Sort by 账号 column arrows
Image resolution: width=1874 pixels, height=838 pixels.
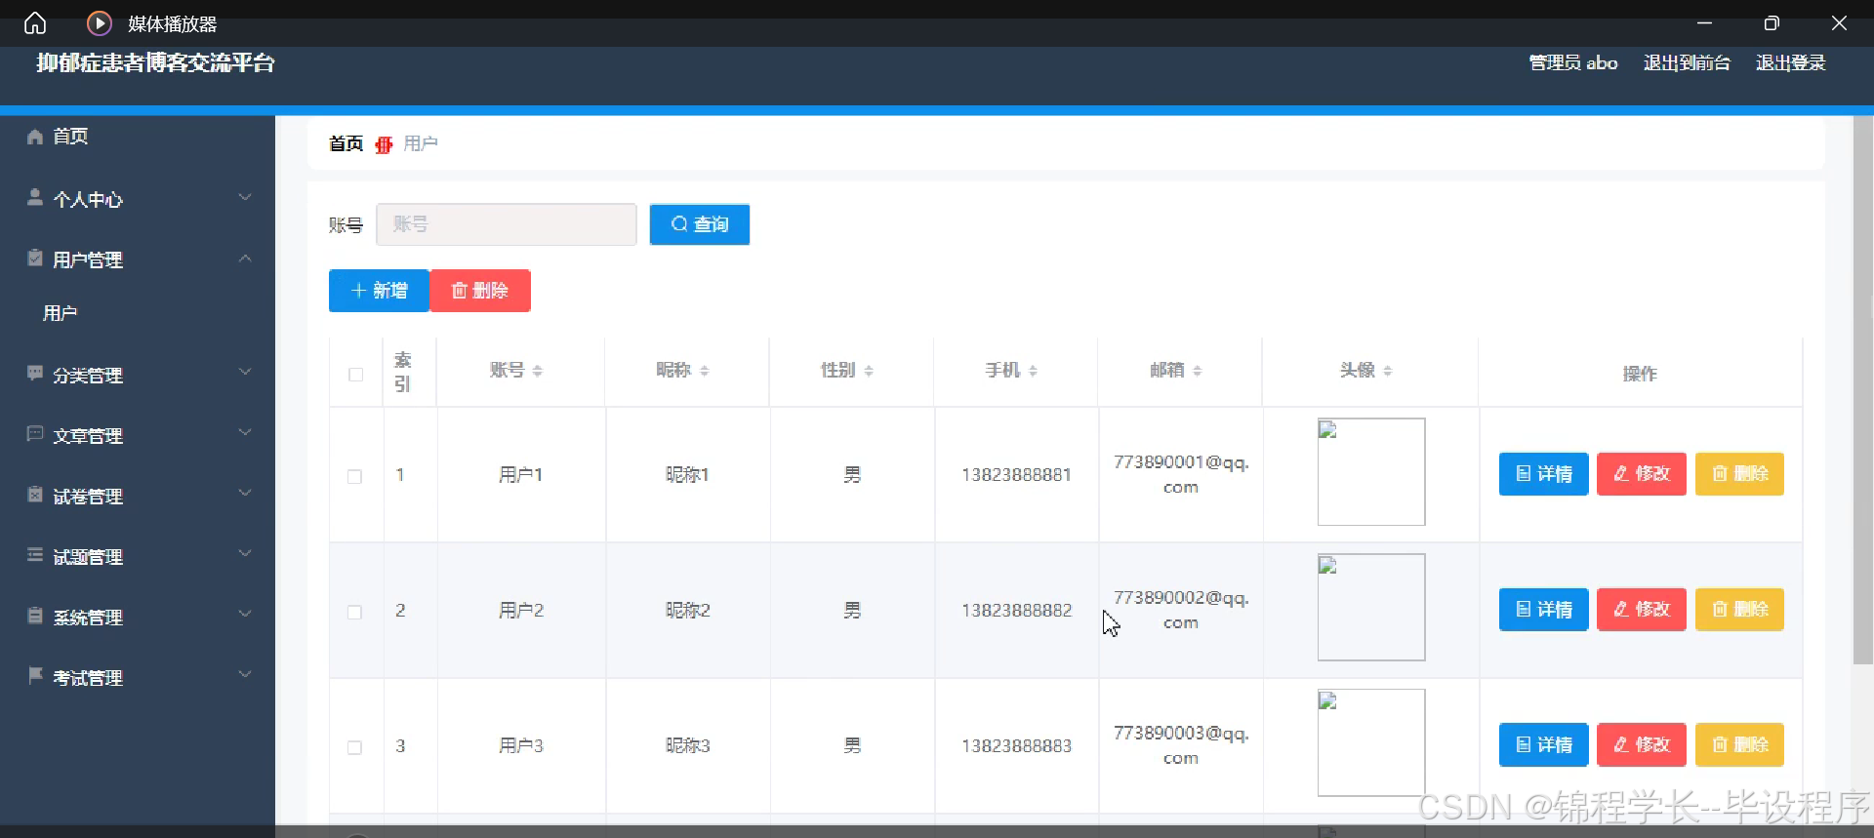click(x=537, y=371)
